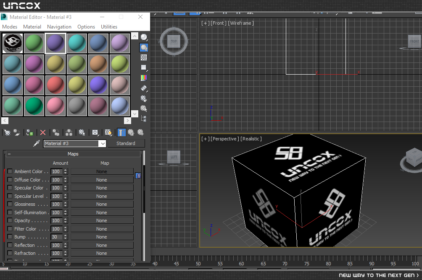
Task: Click the Standard material type button
Action: pos(126,143)
